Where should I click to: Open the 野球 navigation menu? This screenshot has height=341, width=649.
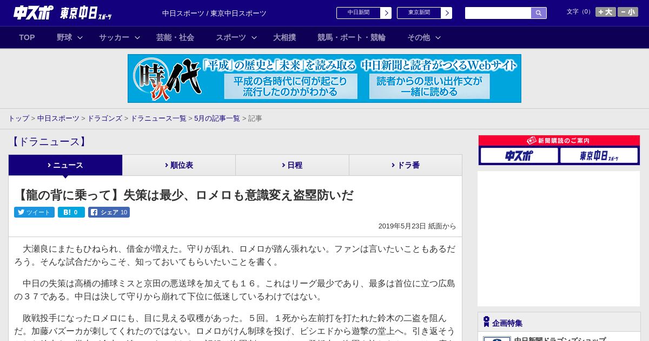64,37
